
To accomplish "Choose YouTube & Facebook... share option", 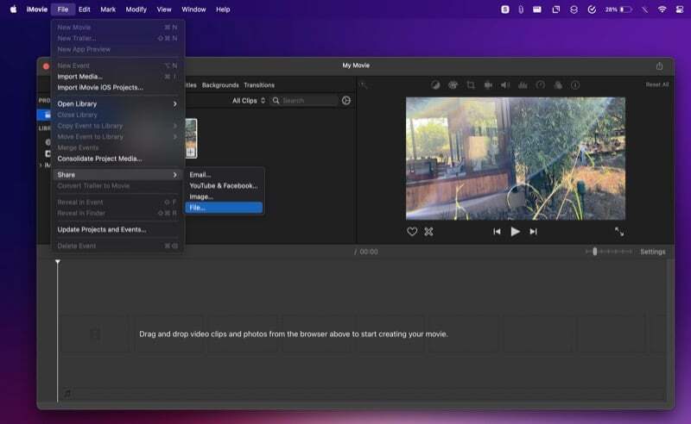I will point(224,185).
